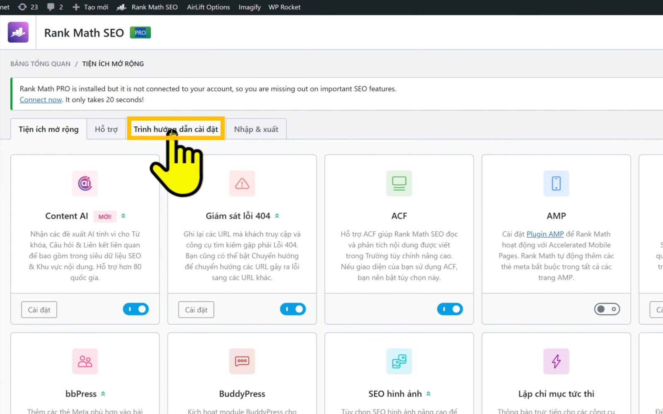Turn off the Giám sát lỗi 404 toggle
Image resolution: width=663 pixels, height=414 pixels.
tap(293, 309)
